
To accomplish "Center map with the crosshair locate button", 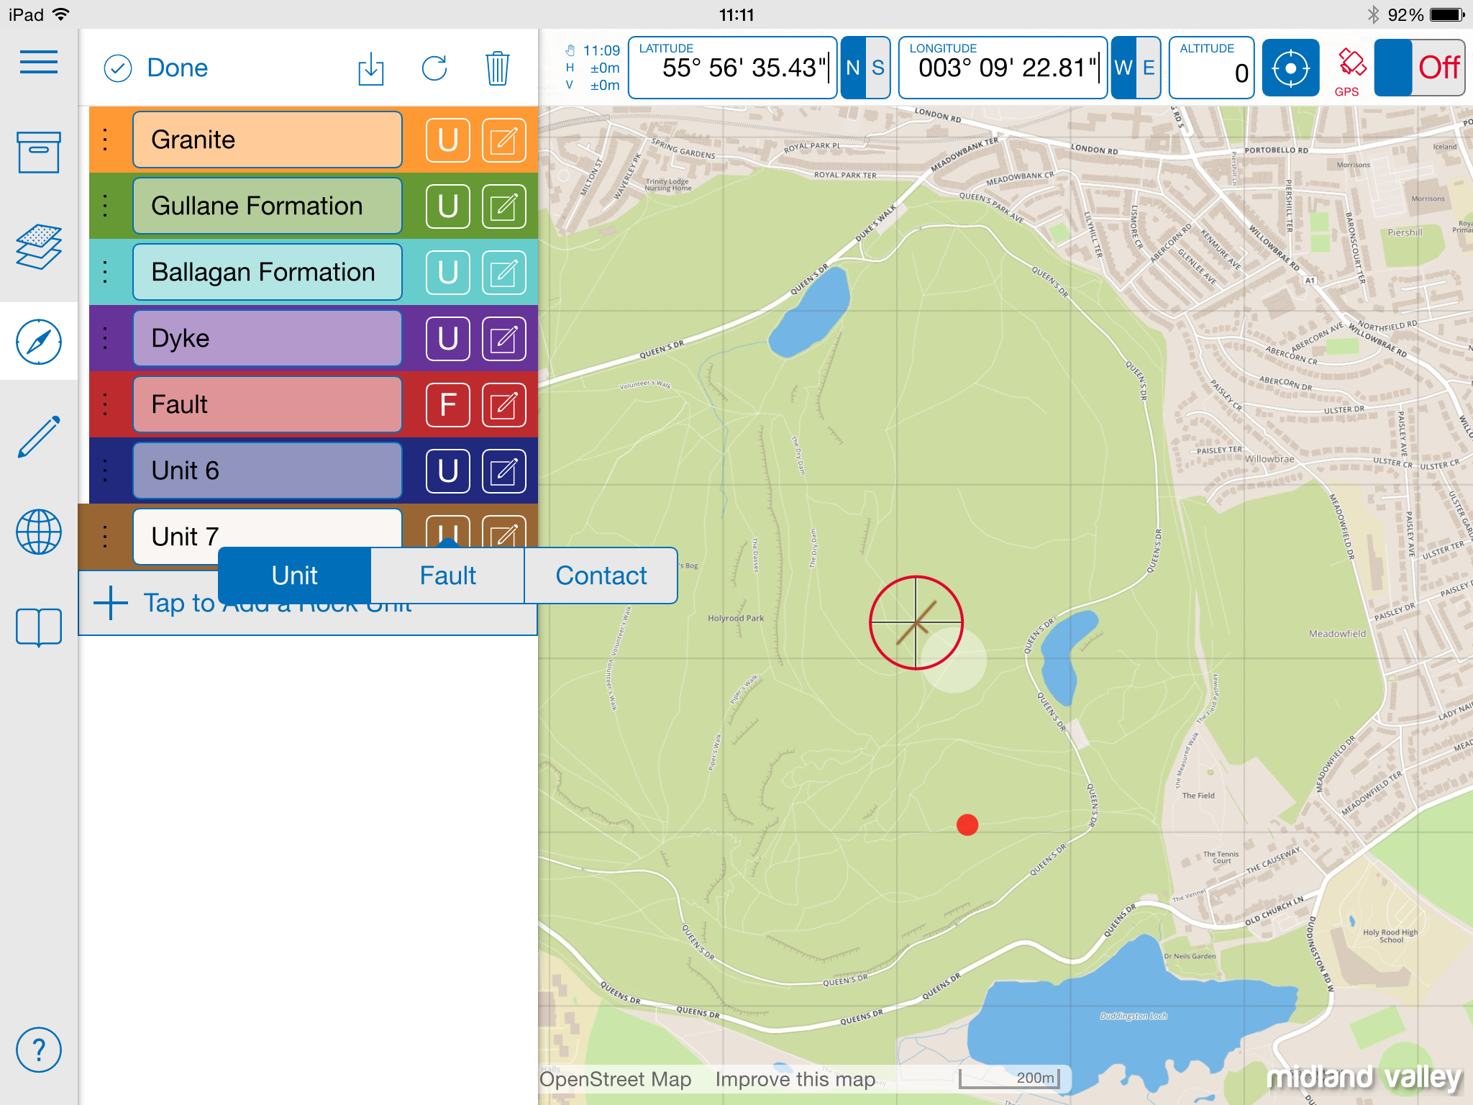I will click(1290, 68).
